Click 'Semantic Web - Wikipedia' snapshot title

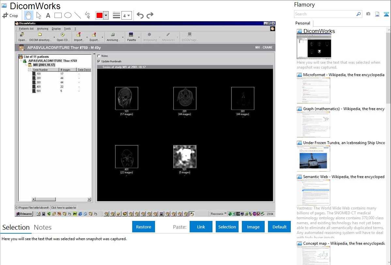pyautogui.click(x=344, y=177)
